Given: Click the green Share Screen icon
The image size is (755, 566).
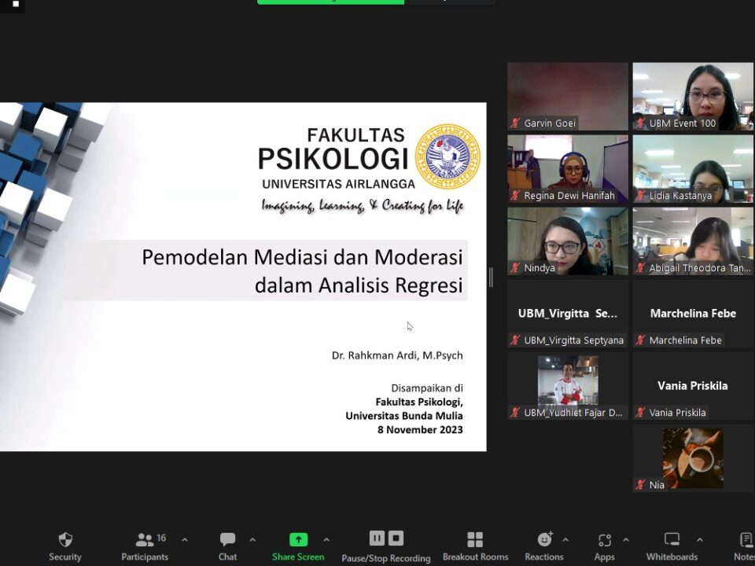Looking at the screenshot, I should point(298,539).
